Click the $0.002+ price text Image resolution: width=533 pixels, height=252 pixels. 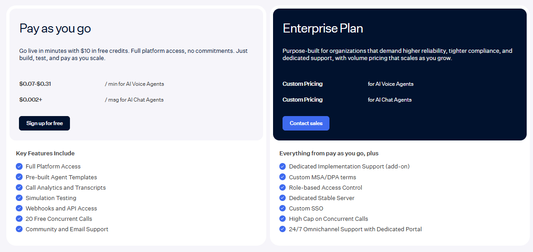pyautogui.click(x=31, y=100)
